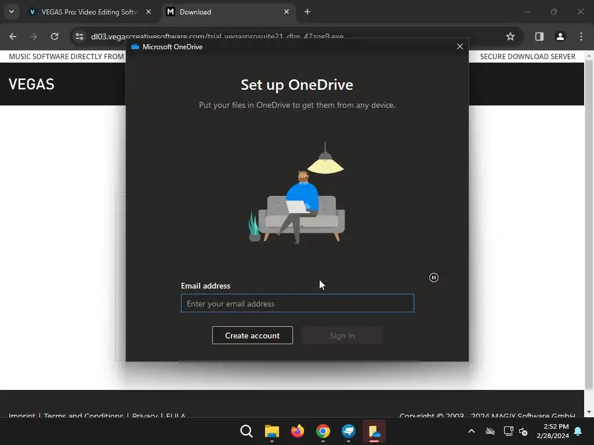Click the greyed-out Sign in button
Viewport: 594px width, 445px height.
(342, 335)
